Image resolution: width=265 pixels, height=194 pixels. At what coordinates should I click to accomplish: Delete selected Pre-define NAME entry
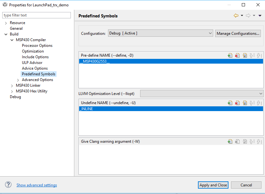click(x=237, y=55)
